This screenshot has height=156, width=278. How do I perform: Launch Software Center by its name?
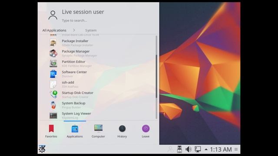[x=74, y=72]
